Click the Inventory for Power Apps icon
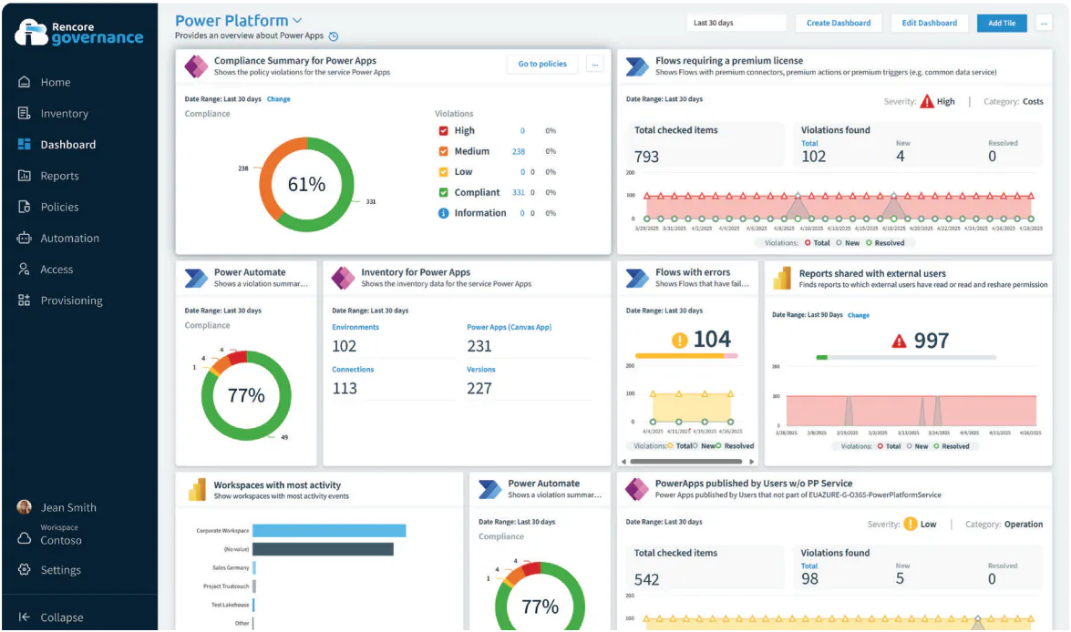Viewport: 1071px width, 632px height. tap(343, 278)
